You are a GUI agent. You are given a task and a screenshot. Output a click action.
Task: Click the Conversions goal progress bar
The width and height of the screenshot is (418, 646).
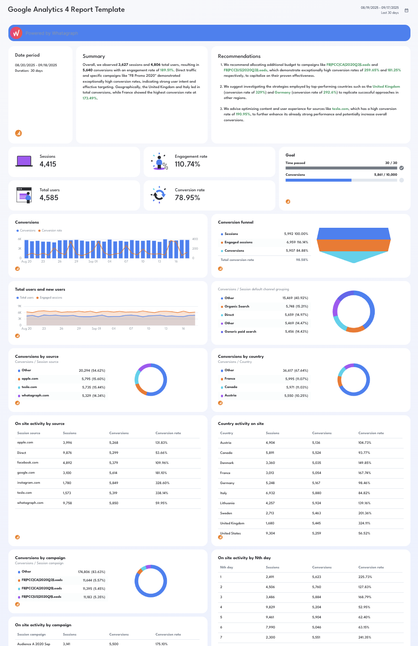pos(341,180)
